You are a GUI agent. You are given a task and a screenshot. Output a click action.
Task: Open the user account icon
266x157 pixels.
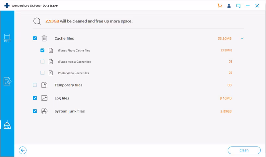click(229, 6)
